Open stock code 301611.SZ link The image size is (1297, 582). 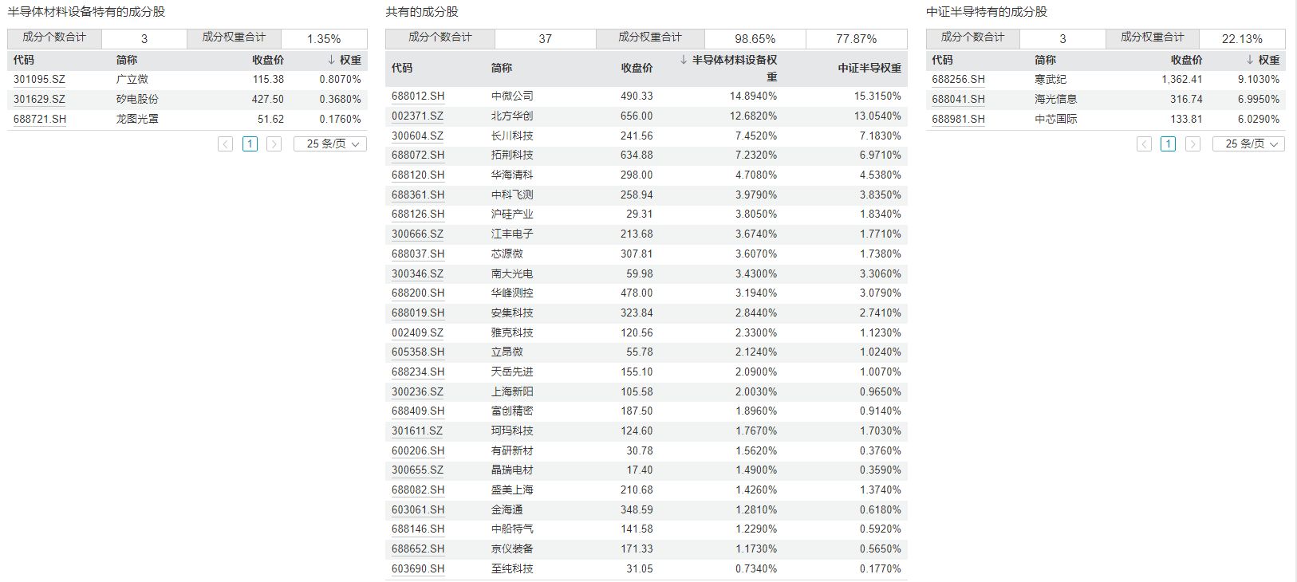coord(417,431)
